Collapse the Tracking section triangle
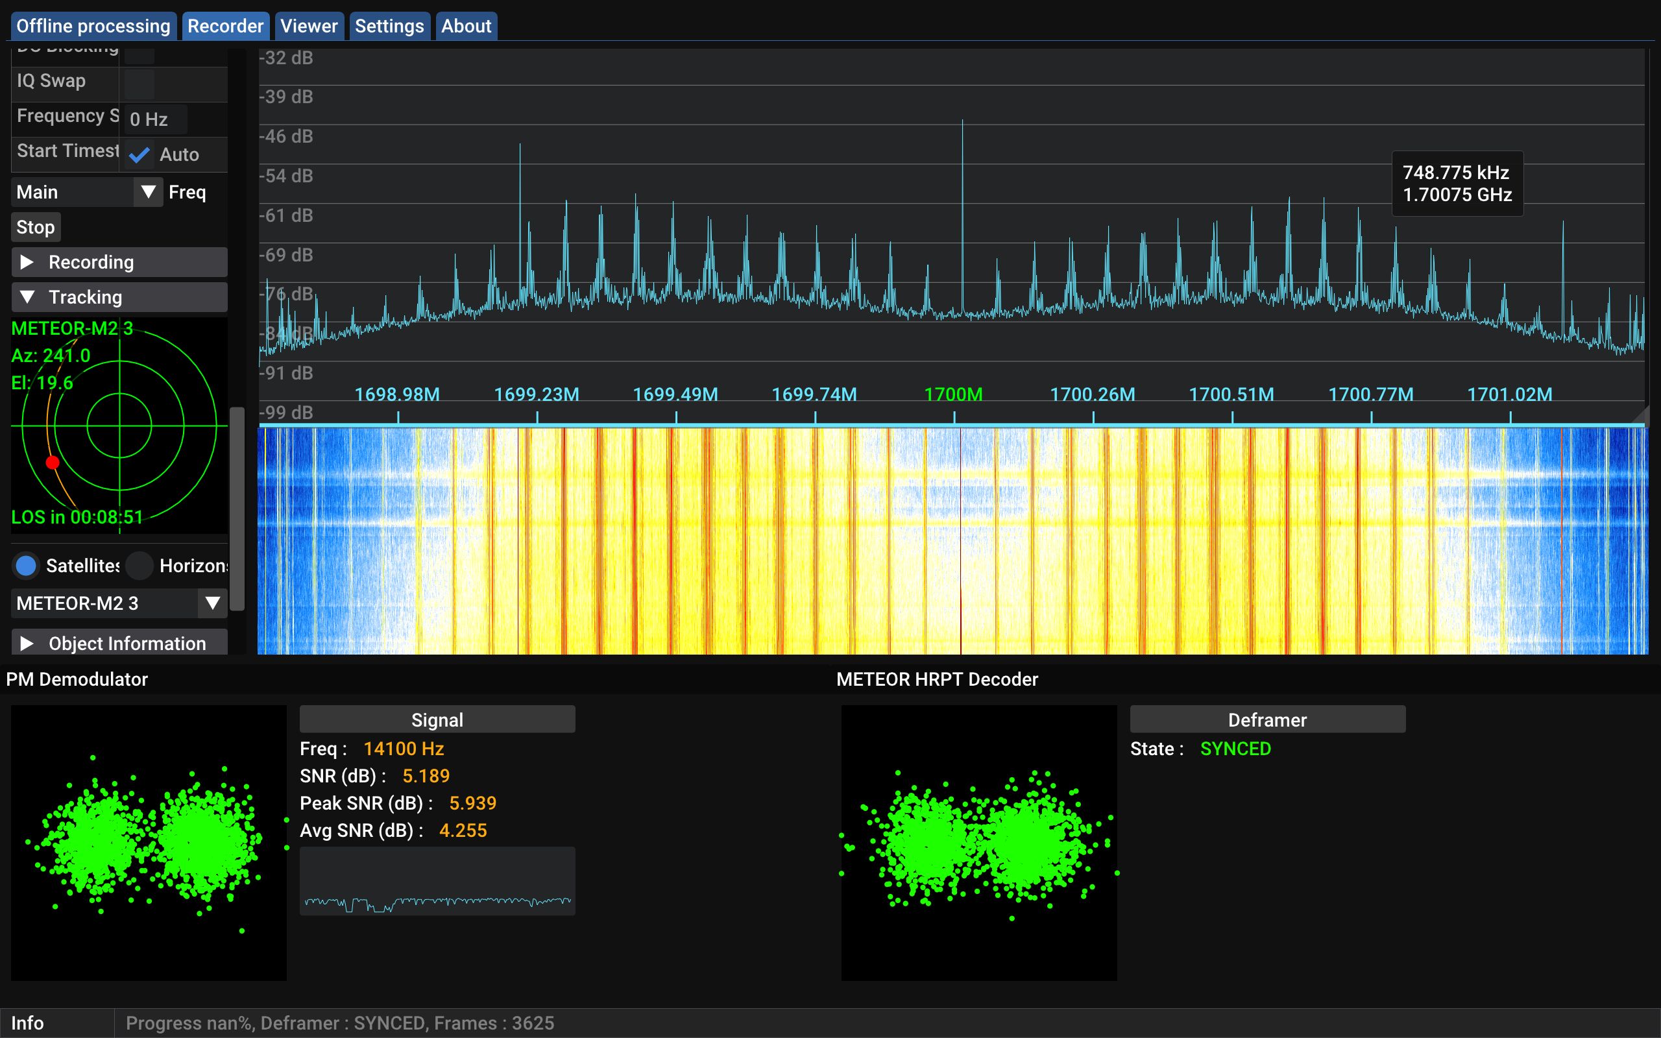The height and width of the screenshot is (1038, 1661). tap(27, 297)
